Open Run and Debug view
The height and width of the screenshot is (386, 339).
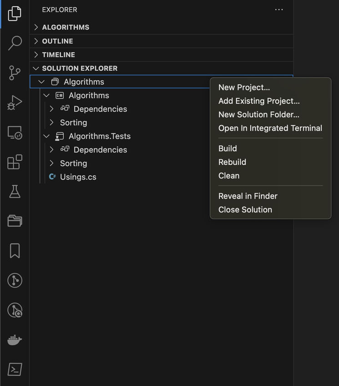coord(15,103)
